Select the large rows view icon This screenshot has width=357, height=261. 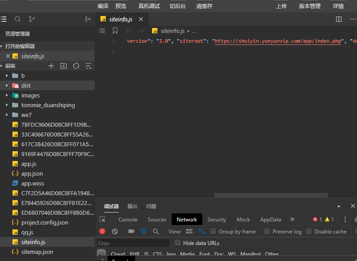(x=189, y=231)
